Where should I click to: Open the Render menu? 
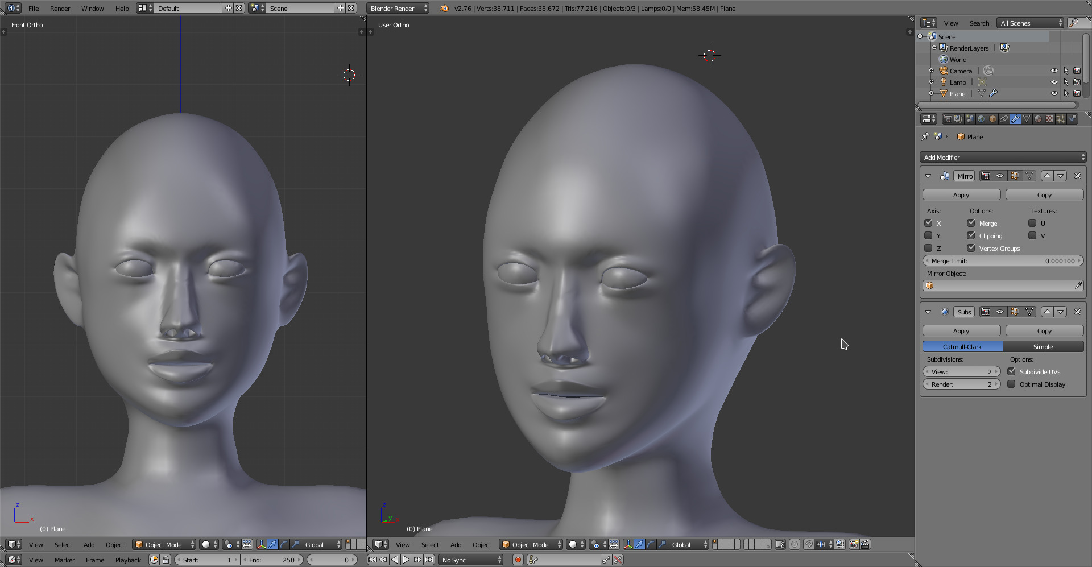coord(60,9)
